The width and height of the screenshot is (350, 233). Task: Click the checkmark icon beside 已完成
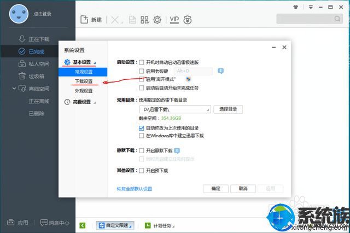(x=22, y=51)
